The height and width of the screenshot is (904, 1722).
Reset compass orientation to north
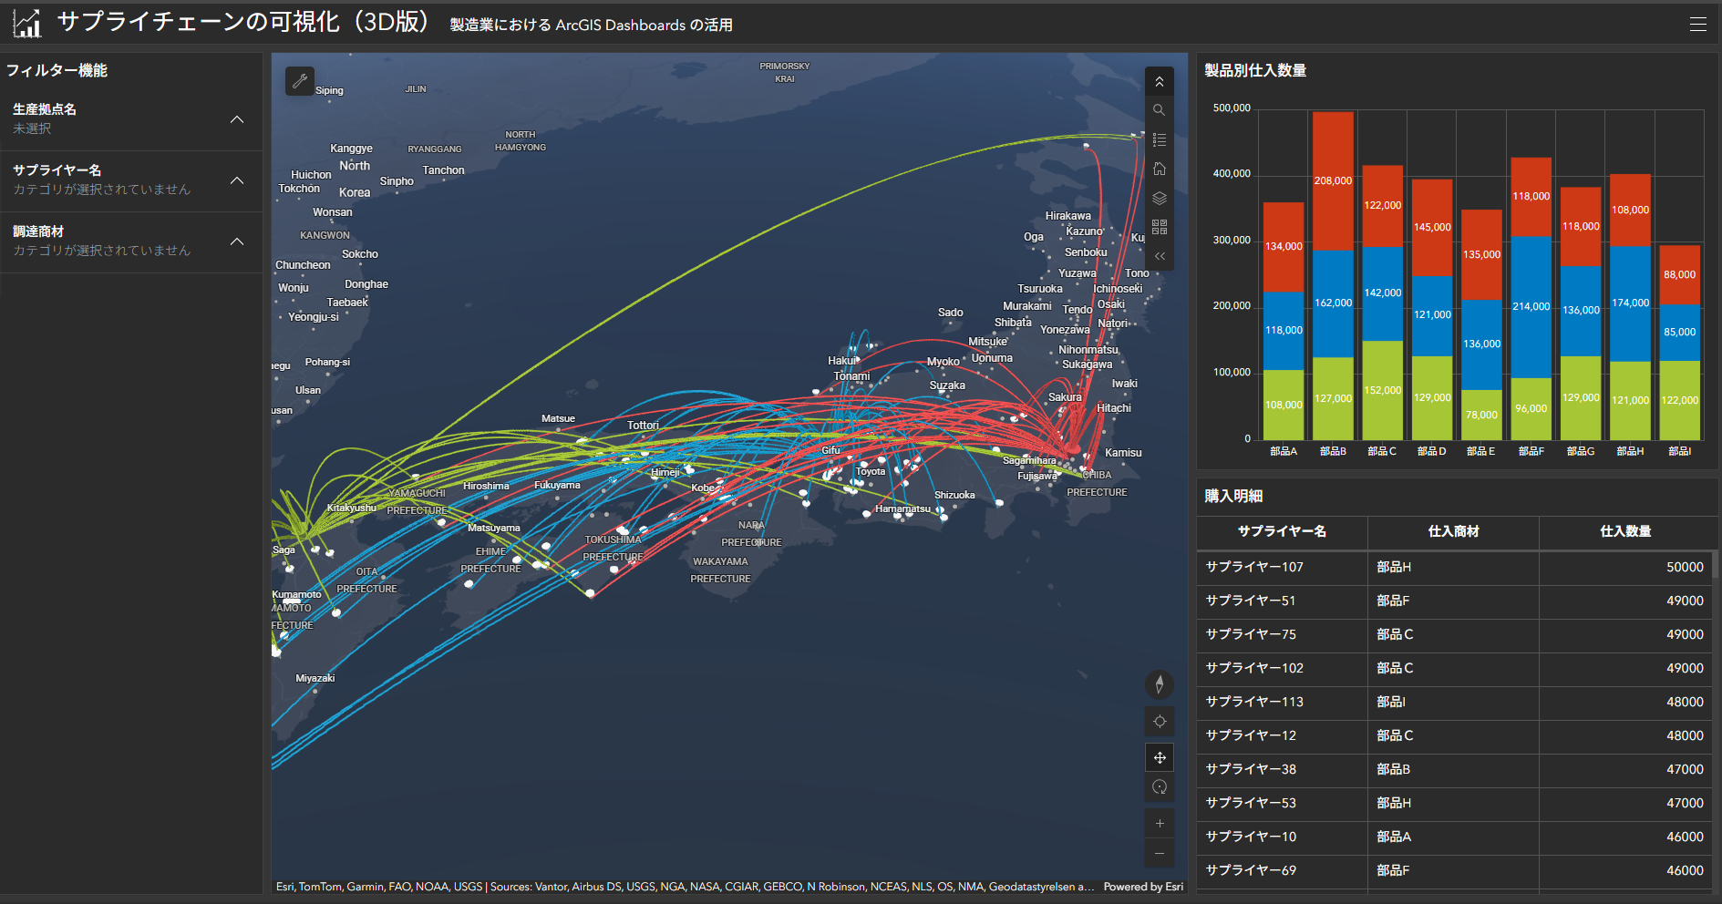click(1159, 684)
